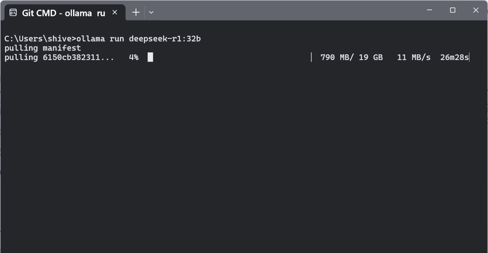The width and height of the screenshot is (488, 253).
Task: Maximize the terminal window
Action: 453,10
